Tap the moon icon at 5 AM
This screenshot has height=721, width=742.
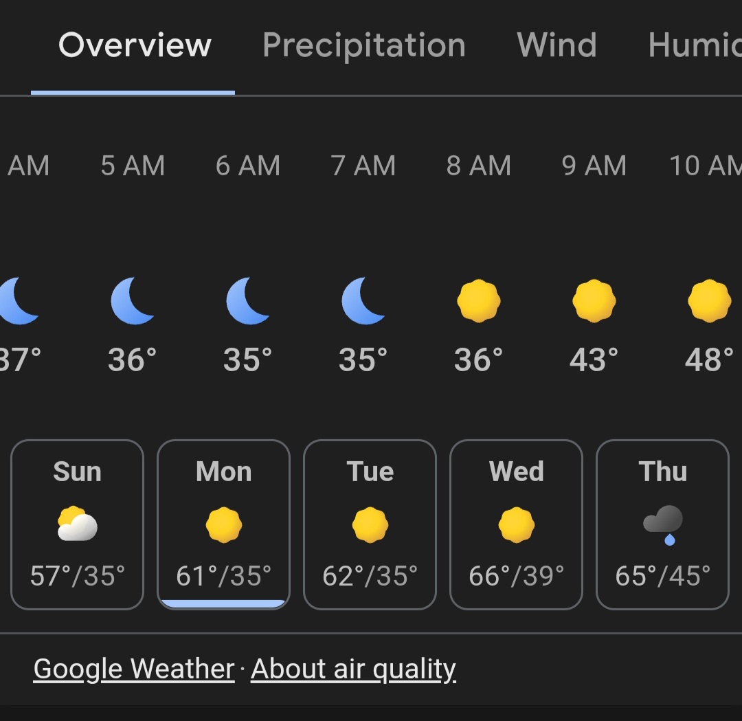132,301
